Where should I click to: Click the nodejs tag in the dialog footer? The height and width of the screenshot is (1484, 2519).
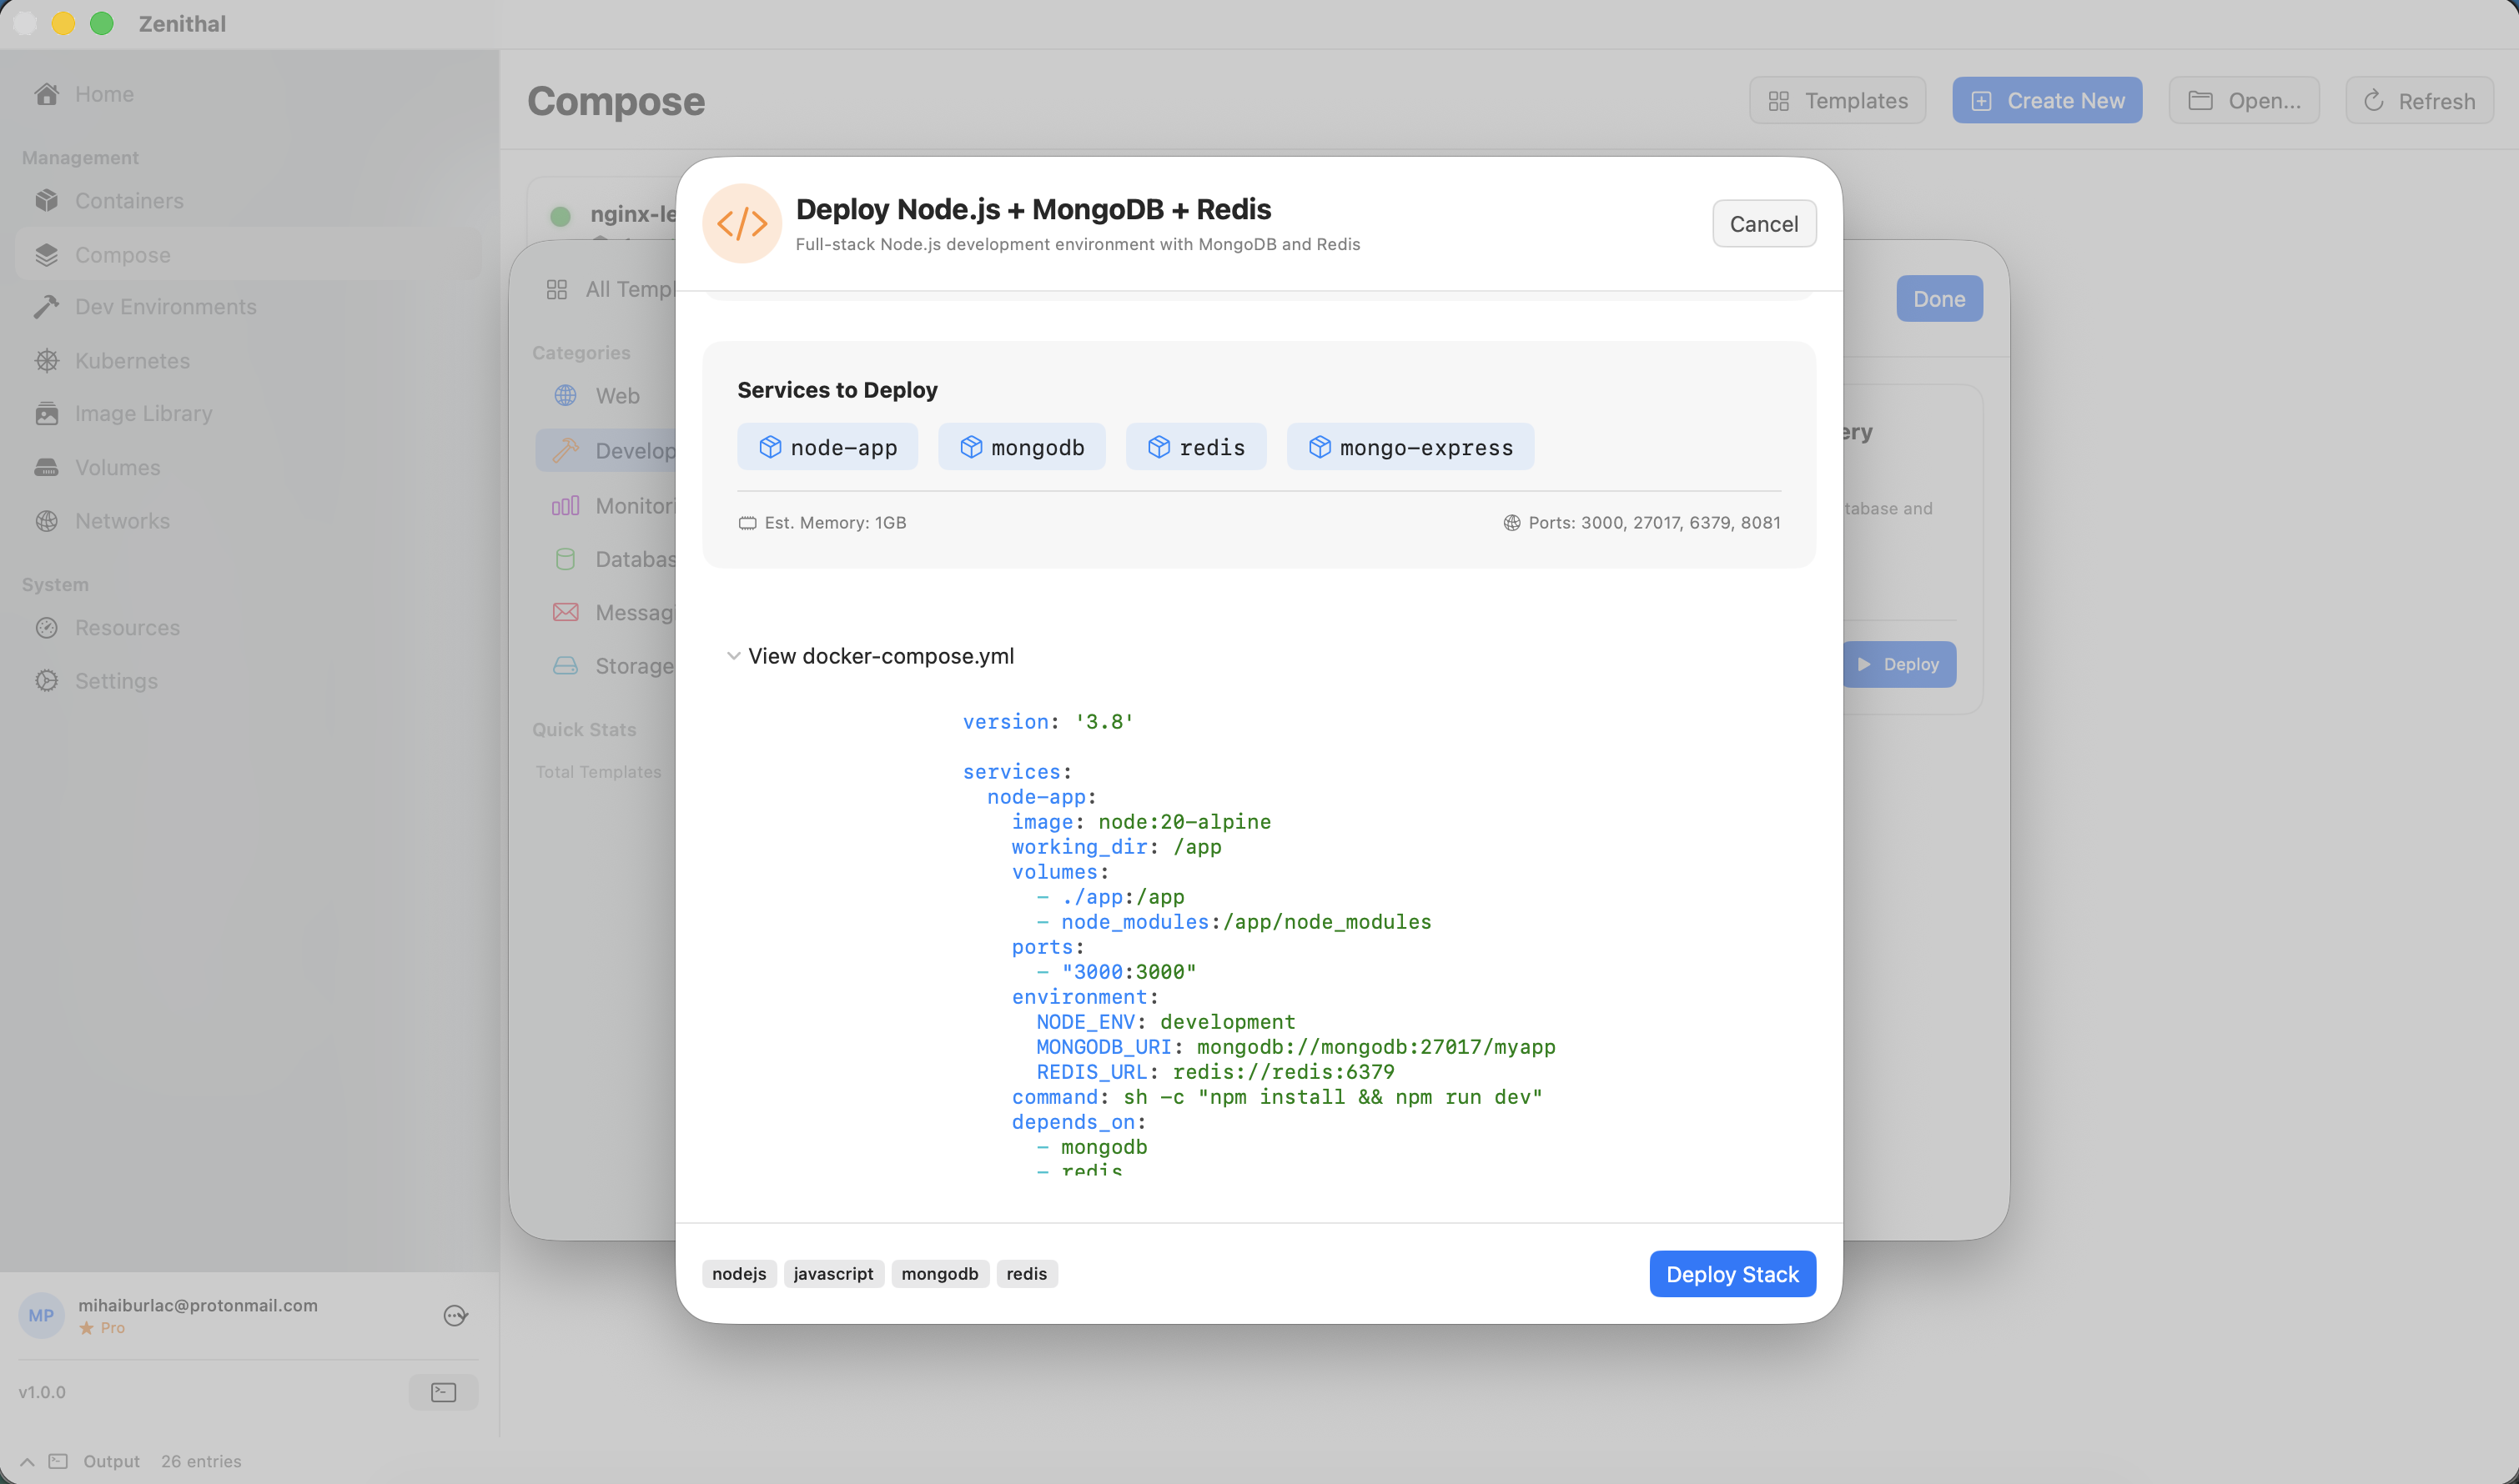point(738,1273)
